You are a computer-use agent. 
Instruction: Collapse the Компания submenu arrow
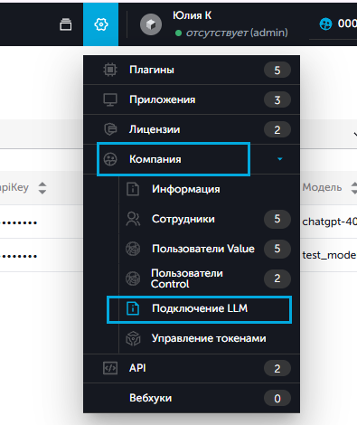[x=280, y=159]
